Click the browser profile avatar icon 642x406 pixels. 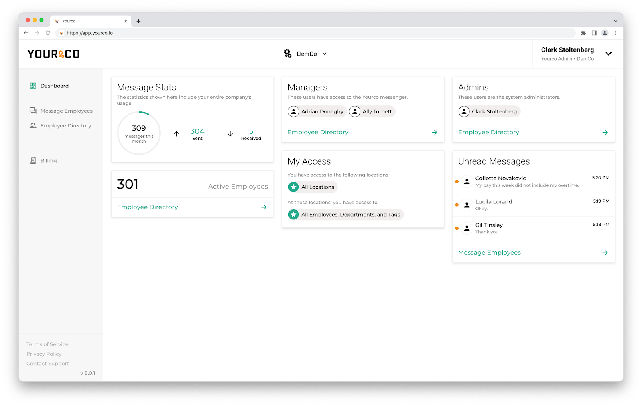[605, 33]
